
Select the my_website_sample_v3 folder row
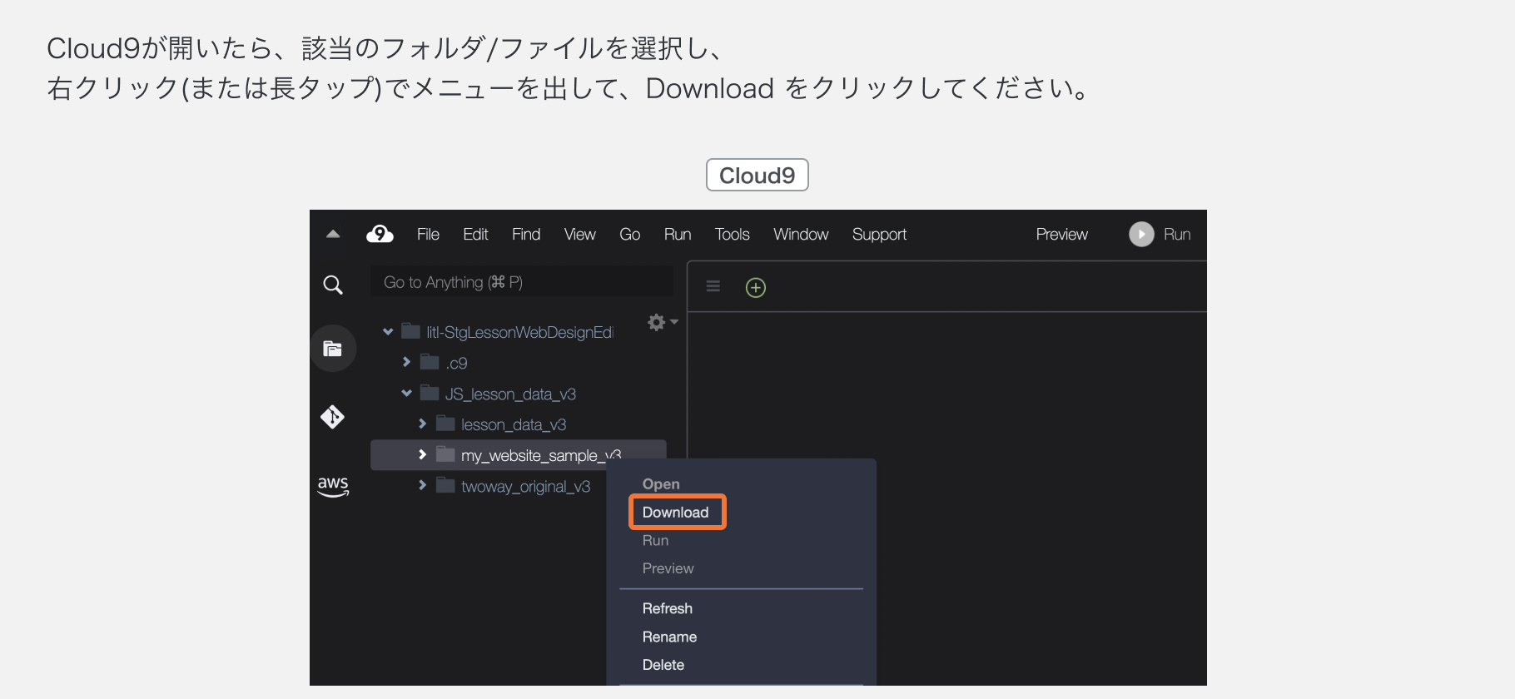tap(518, 455)
